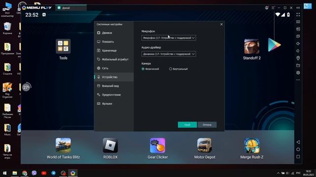Click the Микрофон label

click(148, 31)
